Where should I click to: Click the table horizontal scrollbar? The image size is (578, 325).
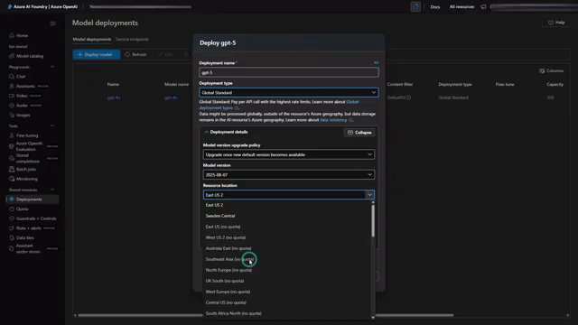[x=266, y=315]
